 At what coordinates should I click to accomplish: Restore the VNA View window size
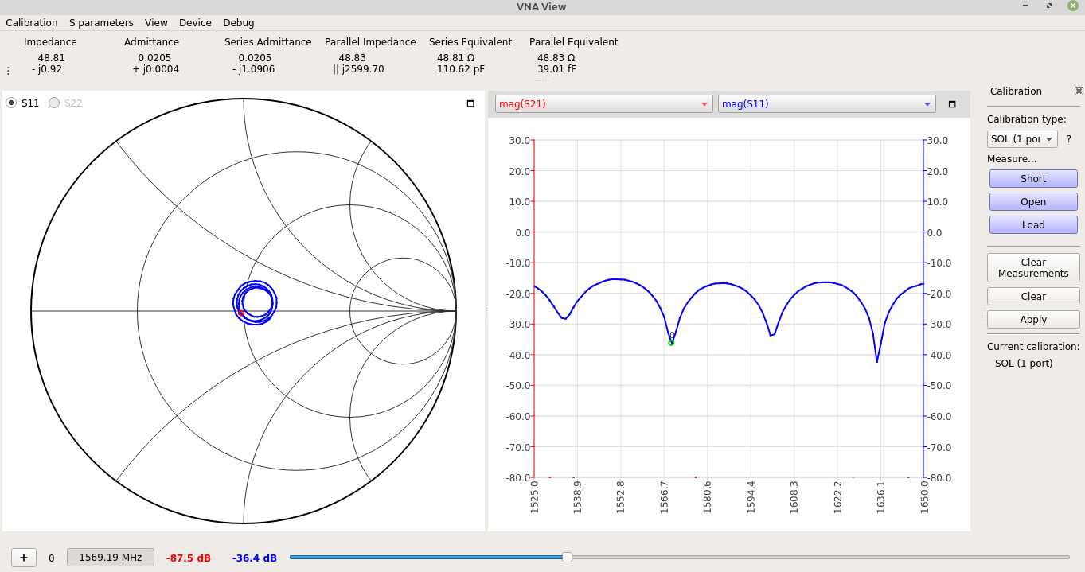pyautogui.click(x=1049, y=6)
